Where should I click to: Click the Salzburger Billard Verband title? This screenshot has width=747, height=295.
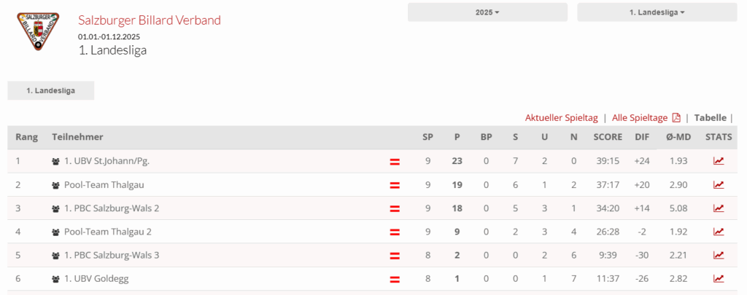149,20
